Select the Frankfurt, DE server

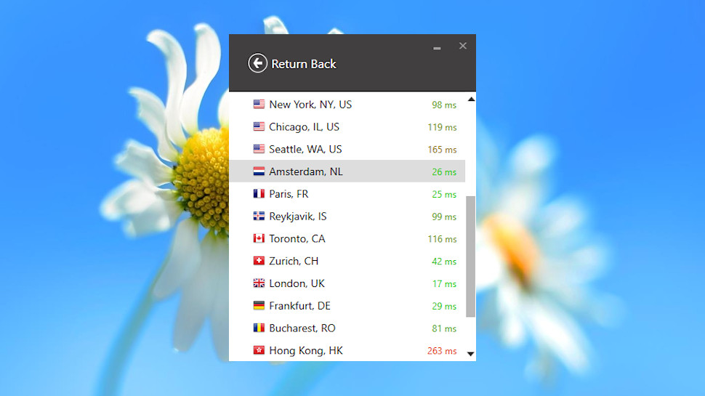click(x=347, y=306)
